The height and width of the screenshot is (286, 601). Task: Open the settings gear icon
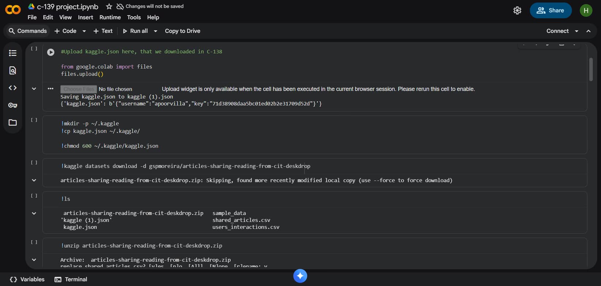tap(517, 11)
